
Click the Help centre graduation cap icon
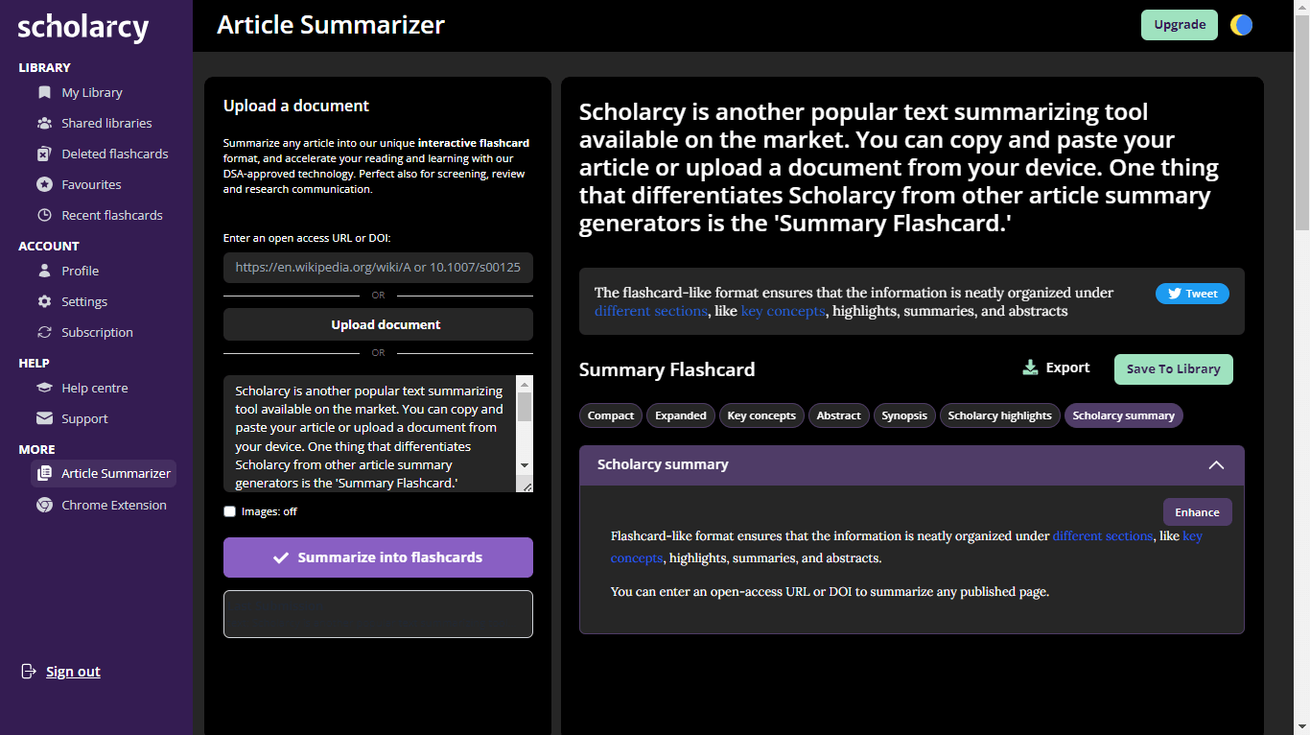44,388
